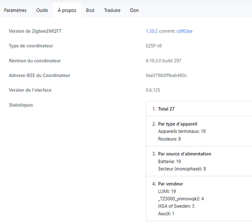The height and width of the screenshot is (222, 252).
Task: Click the Routeurs: 8 entry
Action: (169, 139)
